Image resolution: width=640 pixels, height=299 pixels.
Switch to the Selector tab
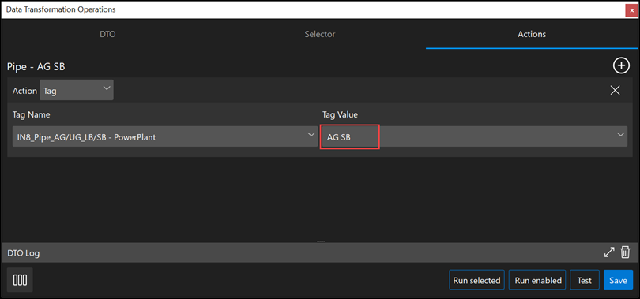click(x=319, y=34)
